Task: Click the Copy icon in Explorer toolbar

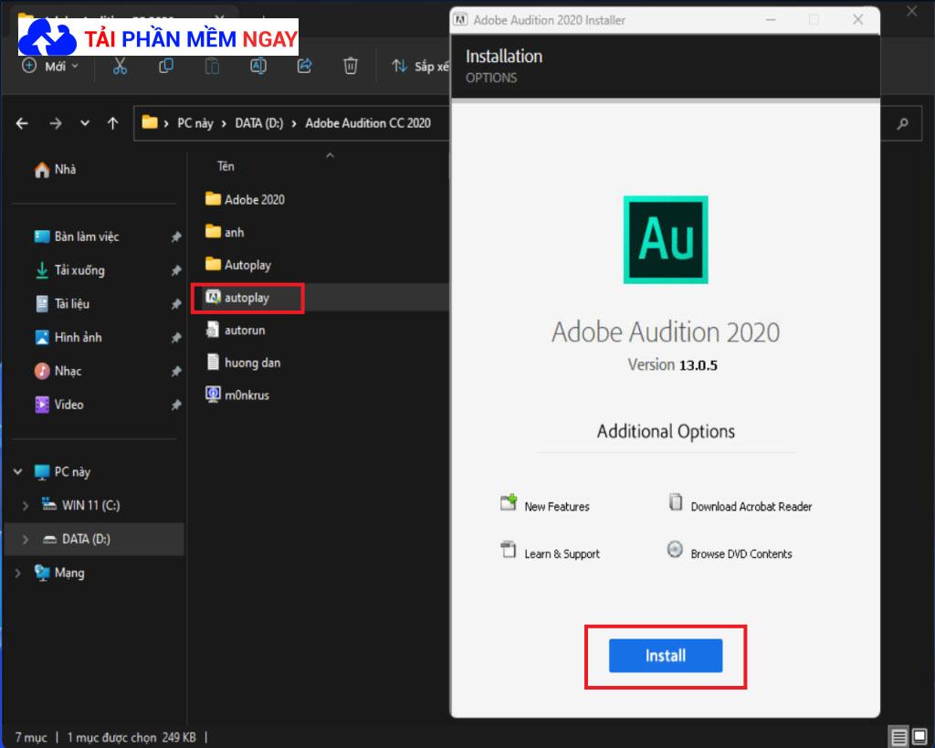Action: coord(166,66)
